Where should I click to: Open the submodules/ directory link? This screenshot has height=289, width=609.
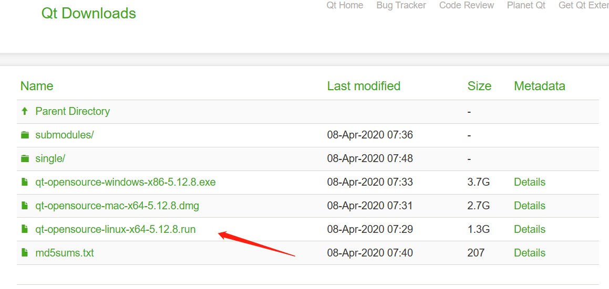pos(64,135)
